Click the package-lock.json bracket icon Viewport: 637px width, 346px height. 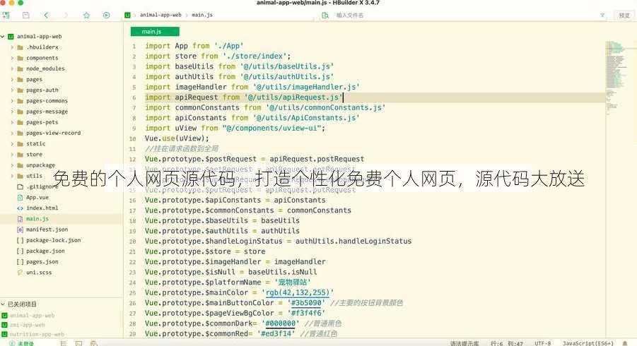[x=20, y=240]
